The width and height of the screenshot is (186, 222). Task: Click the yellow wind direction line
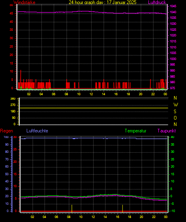point(94,108)
